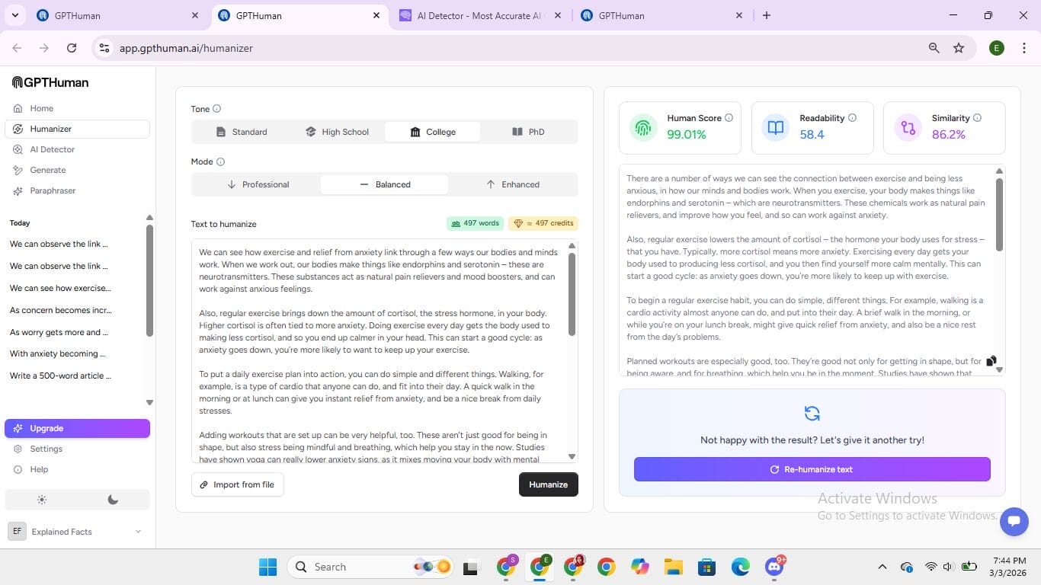Image resolution: width=1041 pixels, height=585 pixels.
Task: Switch to light theme sun icon
Action: (x=41, y=500)
